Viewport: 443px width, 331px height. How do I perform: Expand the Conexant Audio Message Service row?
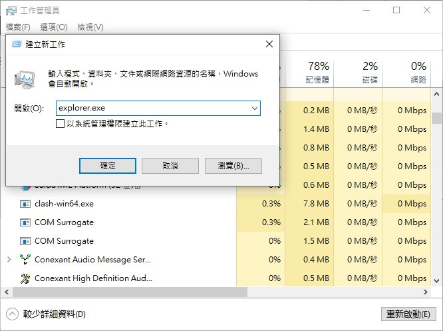coord(9,260)
